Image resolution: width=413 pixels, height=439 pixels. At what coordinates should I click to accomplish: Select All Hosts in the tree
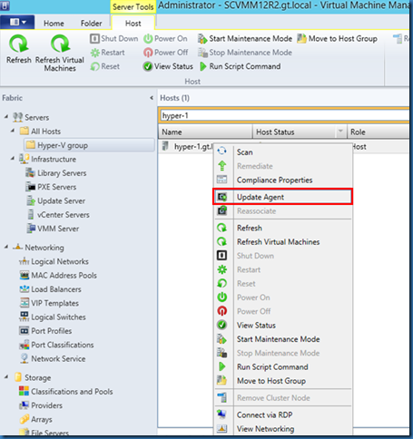coord(40,132)
